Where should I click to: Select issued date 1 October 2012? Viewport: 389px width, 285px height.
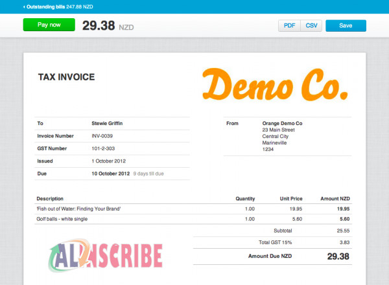click(109, 161)
